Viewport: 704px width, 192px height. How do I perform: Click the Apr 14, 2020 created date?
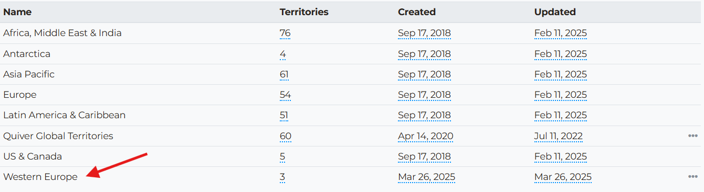tap(426, 136)
